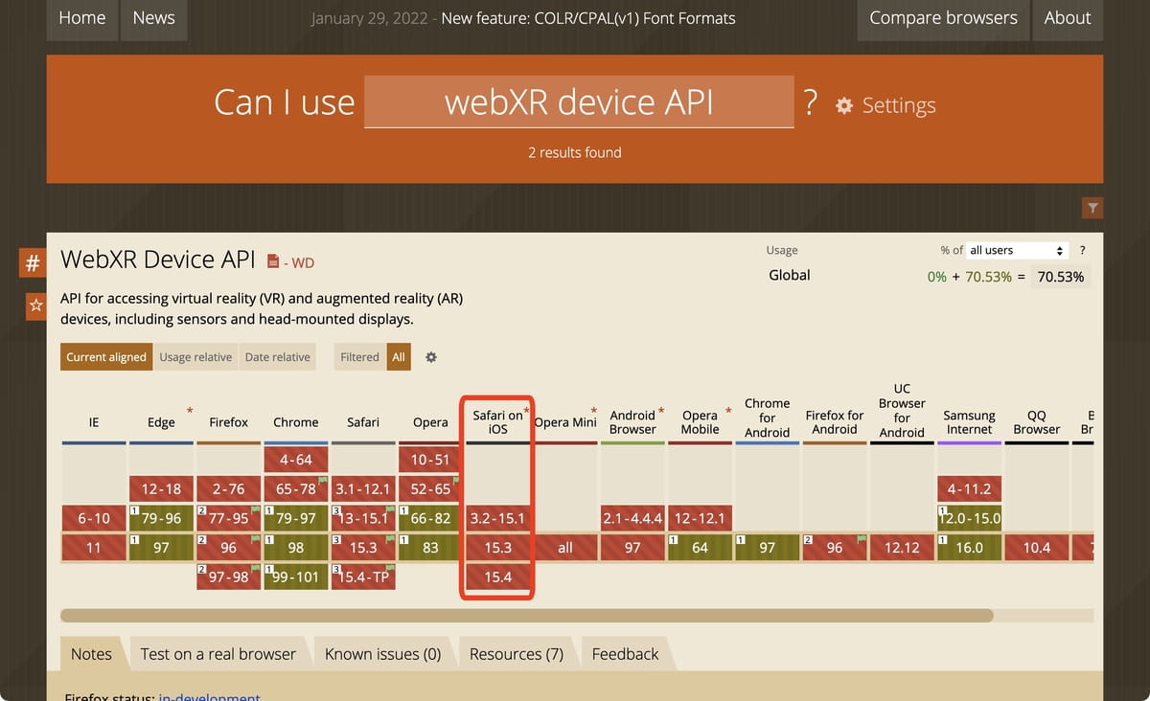Click the Android Browser column header
Viewport: 1150px width, 701px height.
coord(632,422)
